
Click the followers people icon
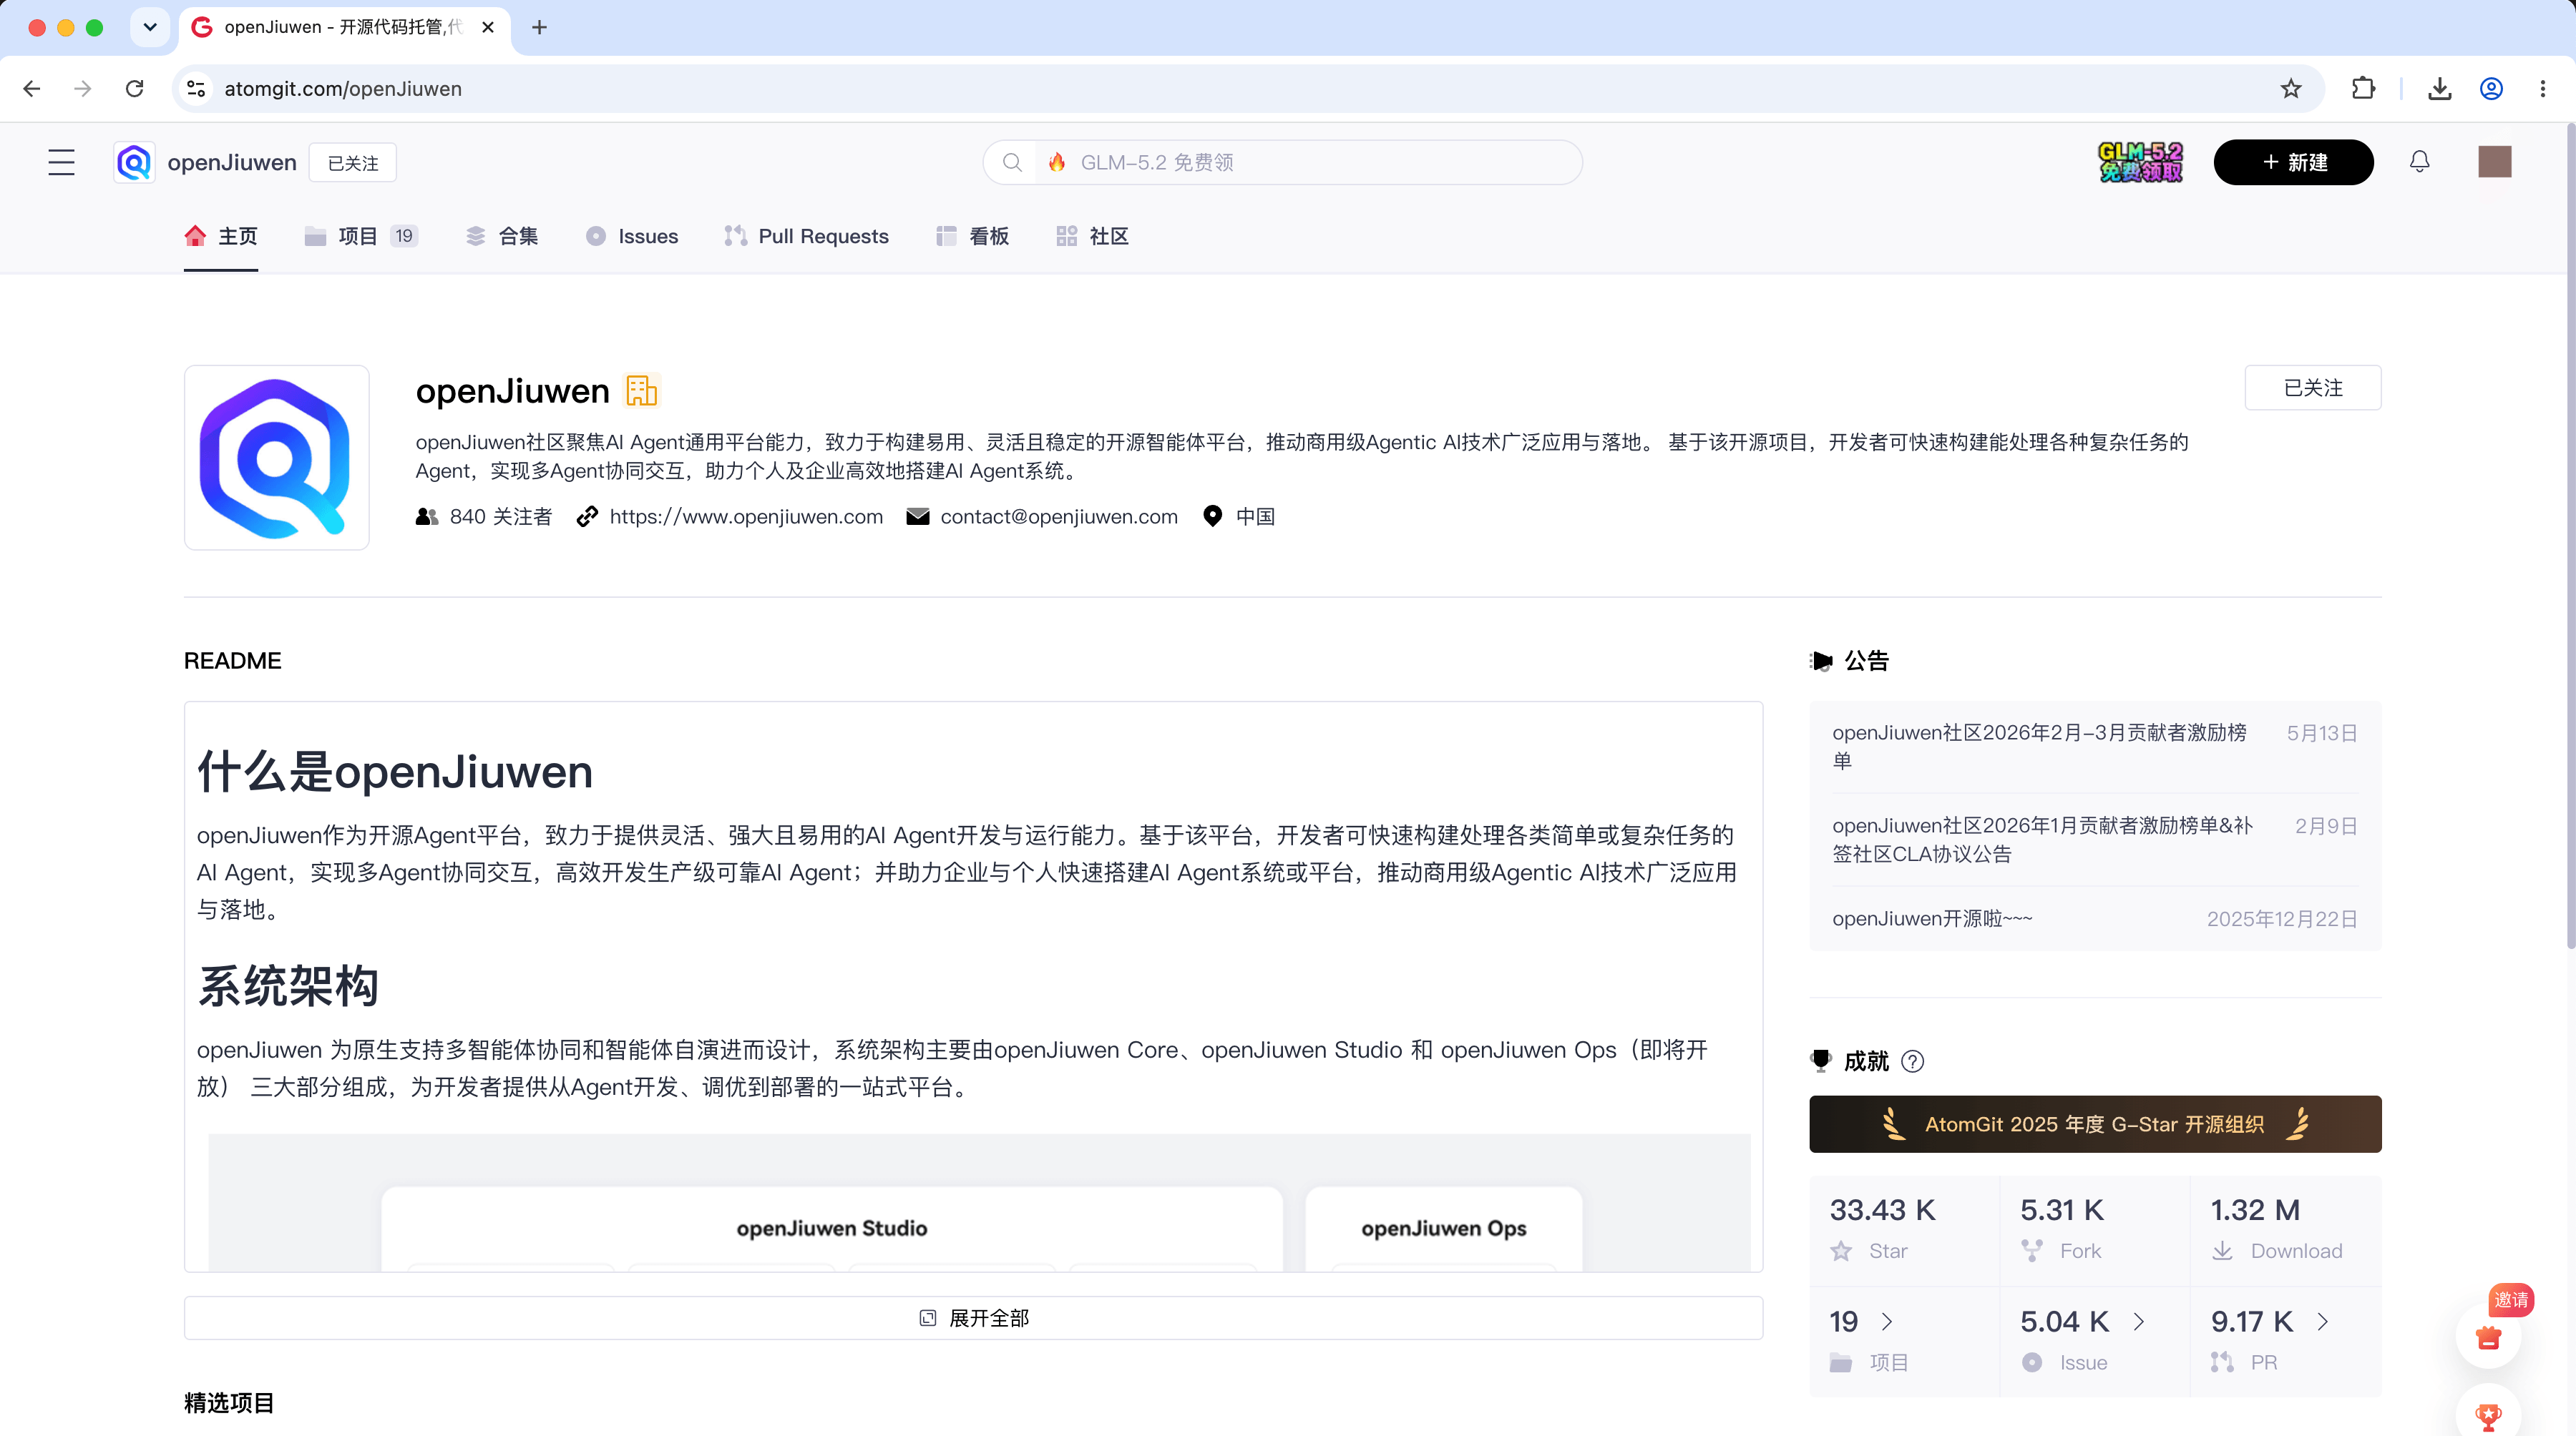click(427, 516)
